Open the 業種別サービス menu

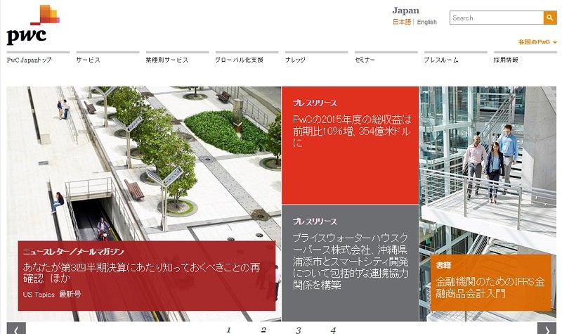pos(167,60)
